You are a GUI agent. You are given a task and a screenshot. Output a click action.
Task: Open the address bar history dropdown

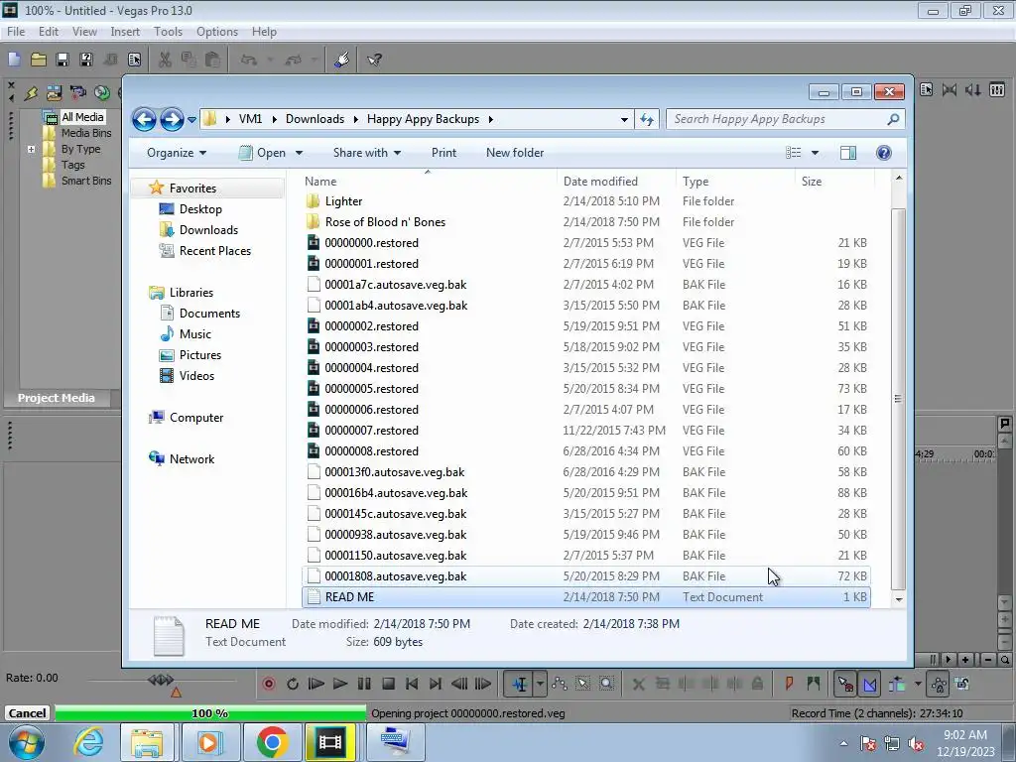point(624,119)
